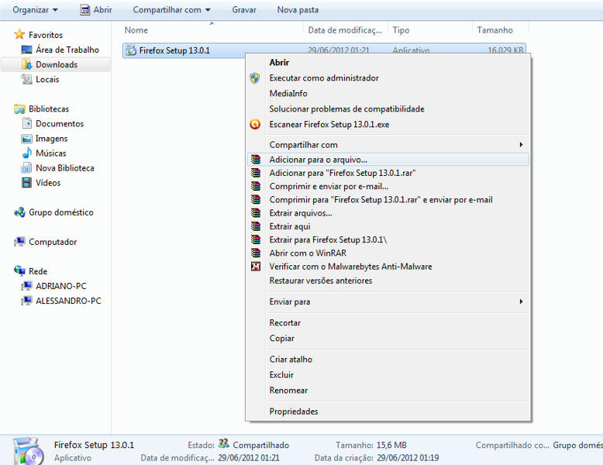Viewport: 603px width, 465px height.
Task: Click the Vídeos film icon
Action: [x=26, y=183]
